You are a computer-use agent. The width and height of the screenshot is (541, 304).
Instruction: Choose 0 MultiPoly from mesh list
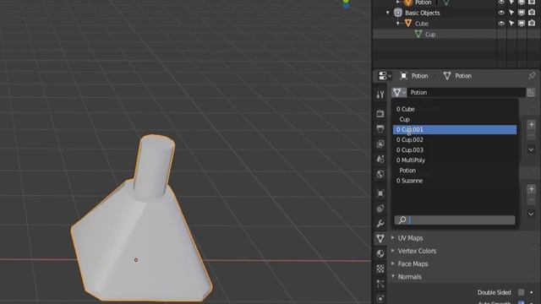point(455,160)
